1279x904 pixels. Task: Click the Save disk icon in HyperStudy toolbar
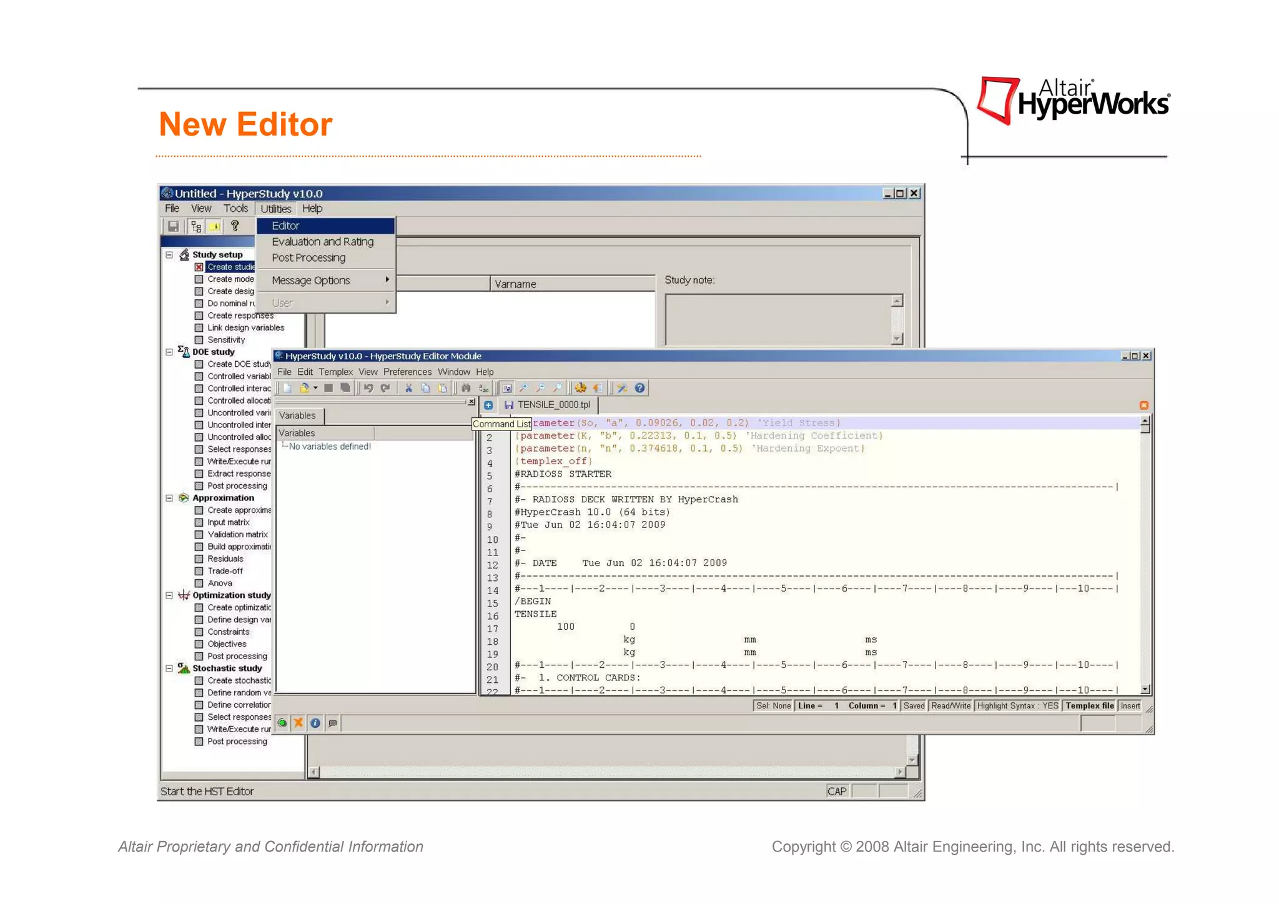[x=174, y=226]
